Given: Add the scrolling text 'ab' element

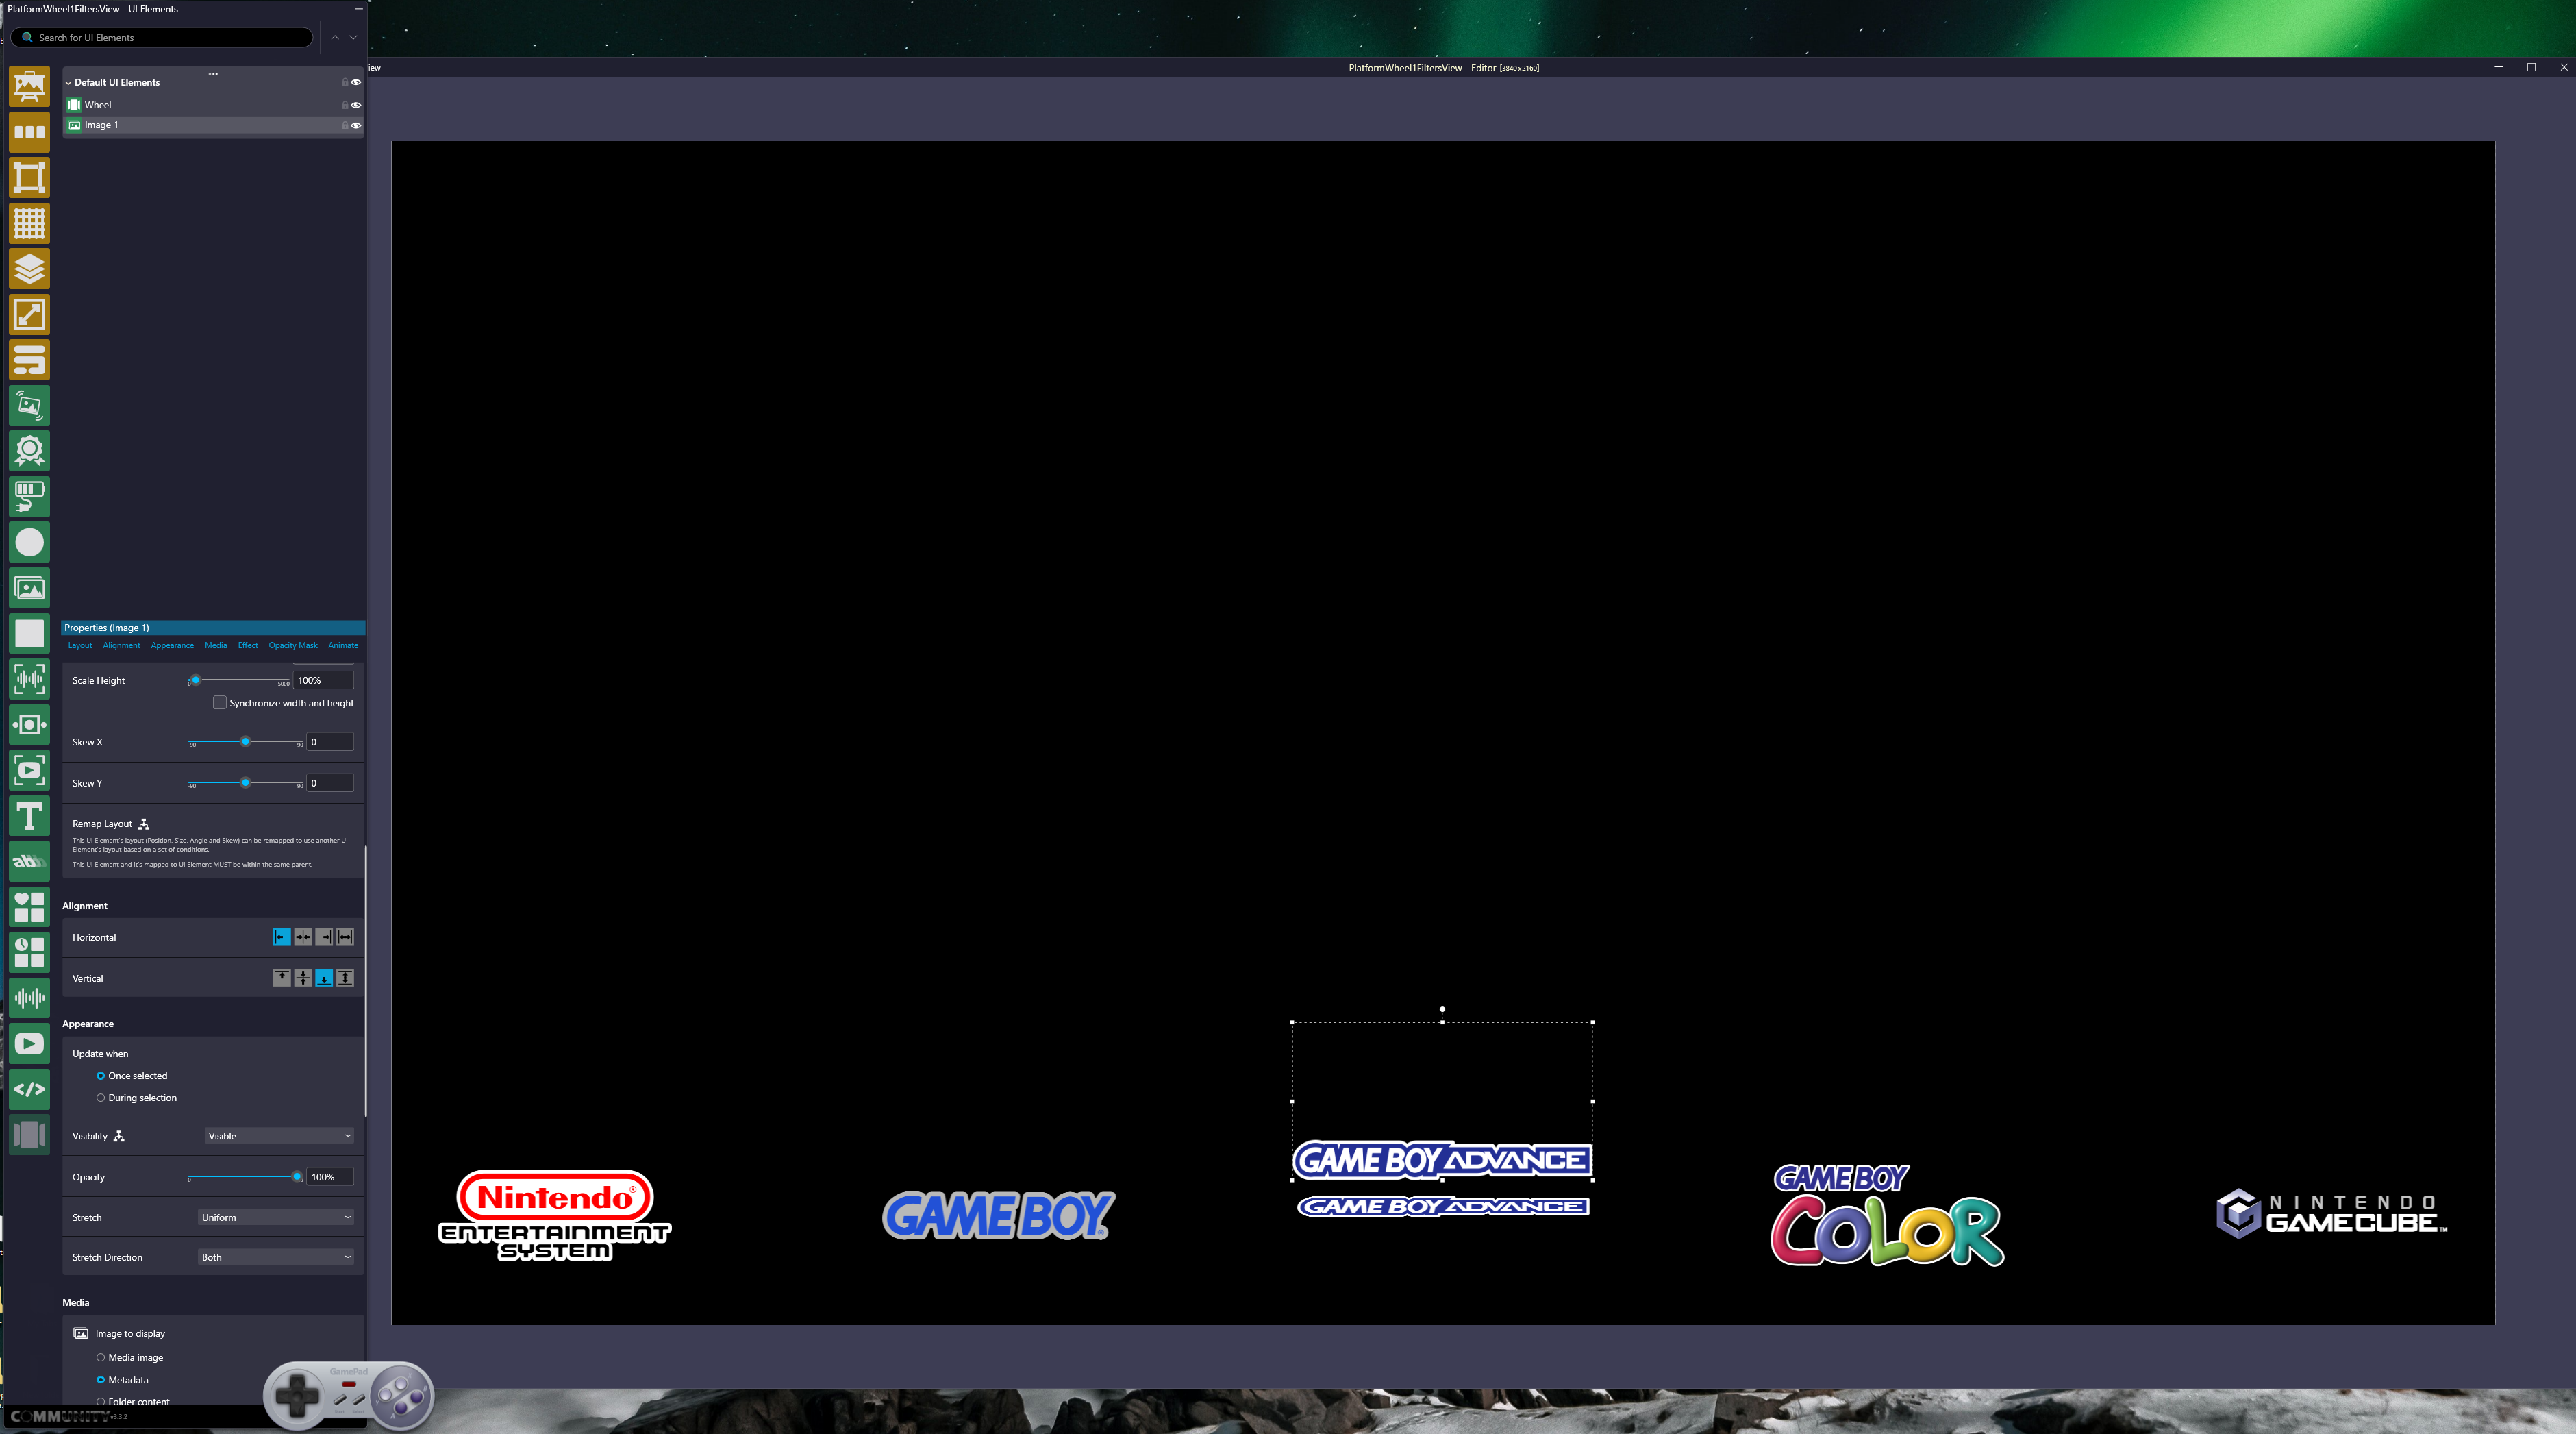Looking at the screenshot, I should point(29,861).
